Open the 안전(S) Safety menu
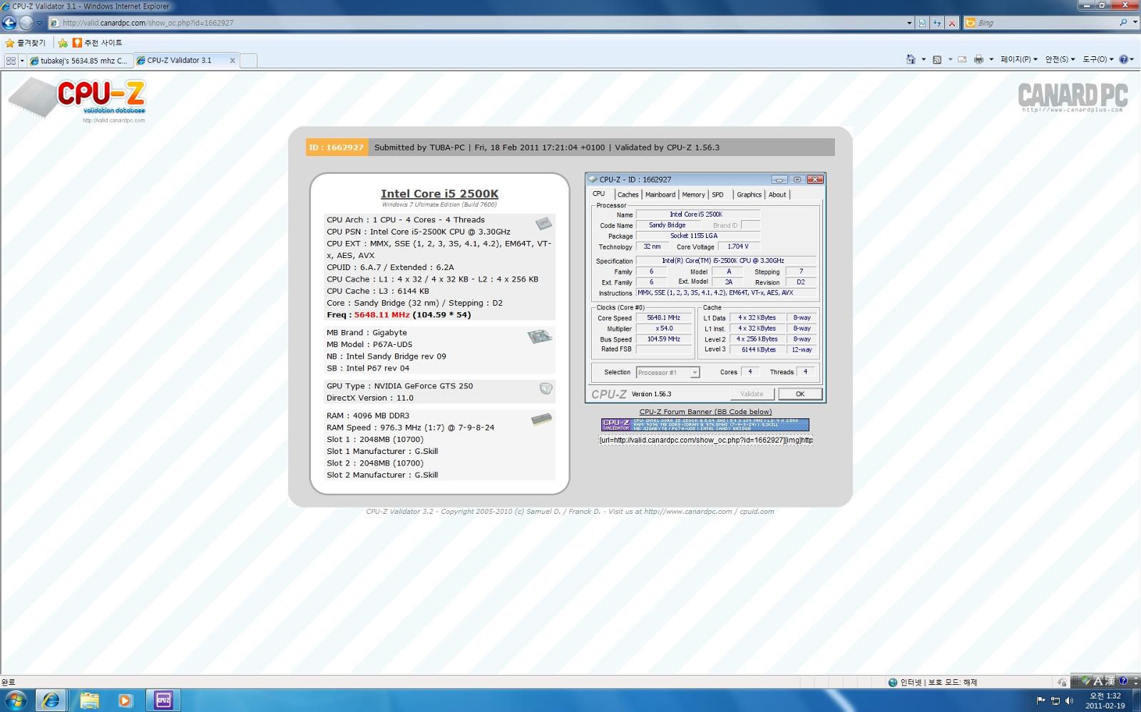This screenshot has width=1141, height=712. (1060, 59)
